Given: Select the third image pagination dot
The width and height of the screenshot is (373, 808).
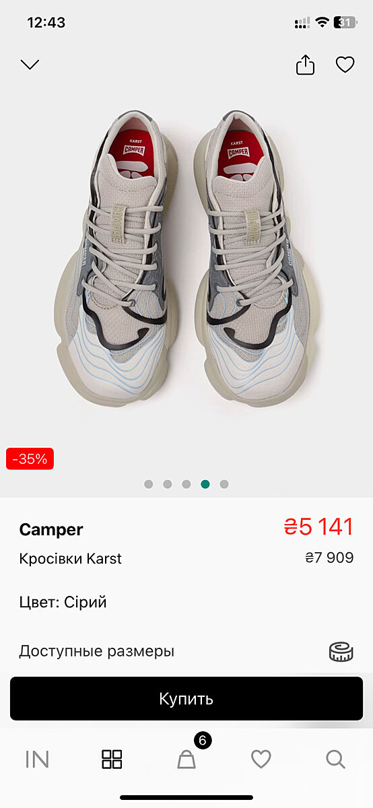Looking at the screenshot, I should 186,484.
